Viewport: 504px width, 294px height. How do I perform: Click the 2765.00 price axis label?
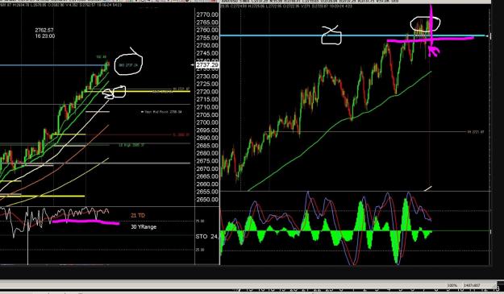click(207, 23)
